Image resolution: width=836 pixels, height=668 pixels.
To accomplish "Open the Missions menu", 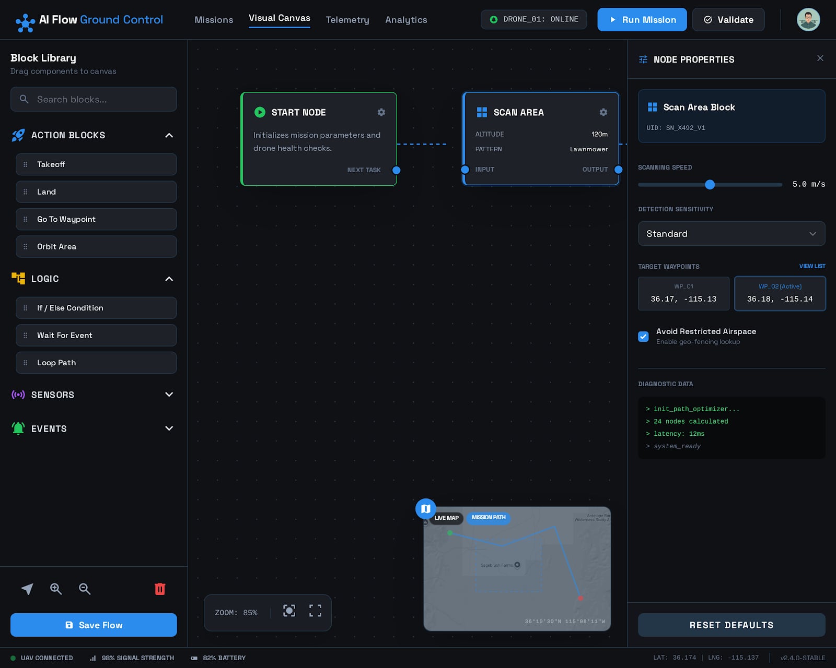I will pyautogui.click(x=214, y=20).
